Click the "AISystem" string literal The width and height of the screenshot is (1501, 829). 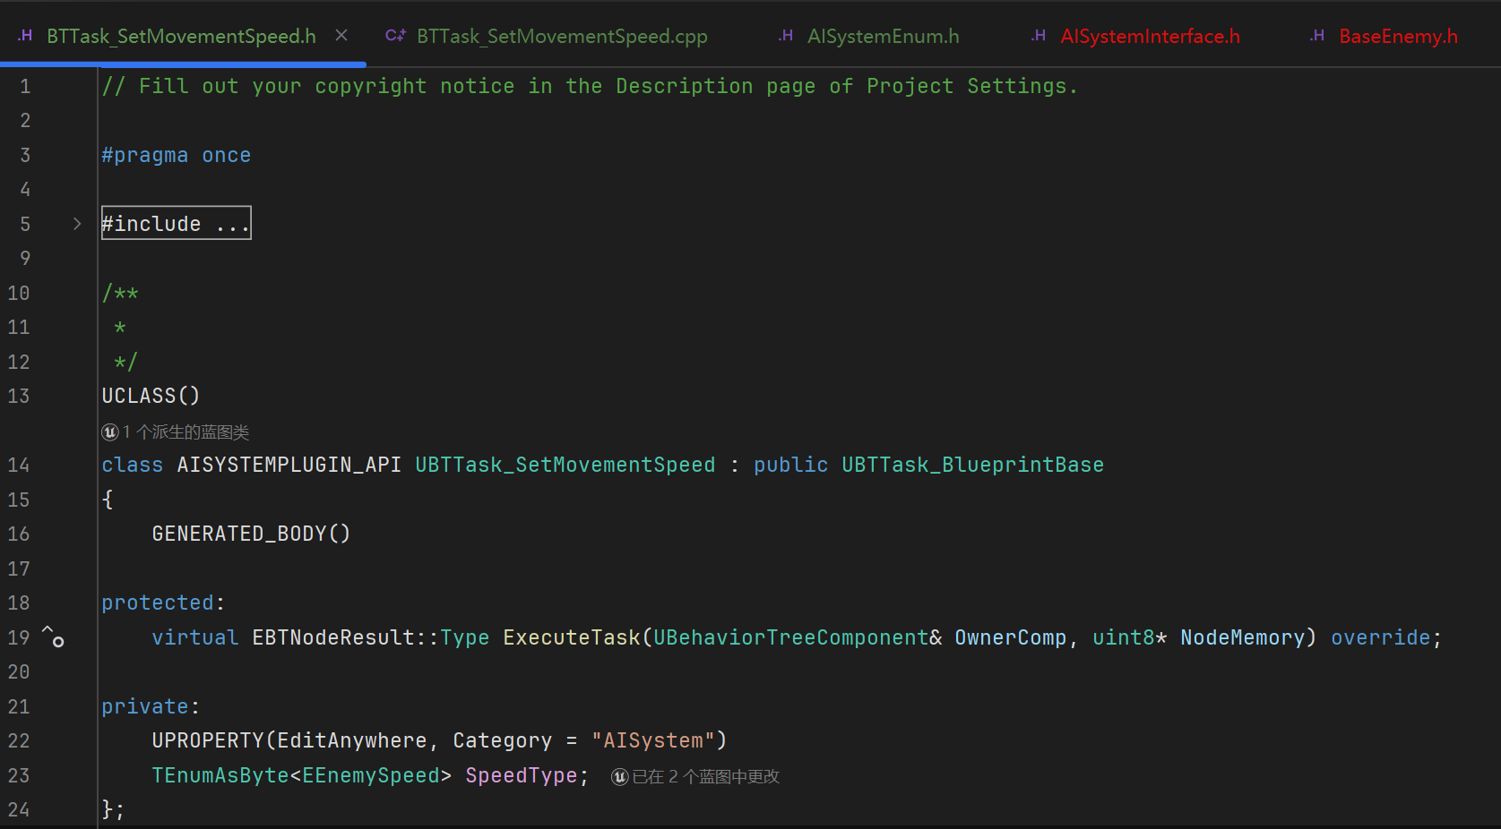click(653, 740)
